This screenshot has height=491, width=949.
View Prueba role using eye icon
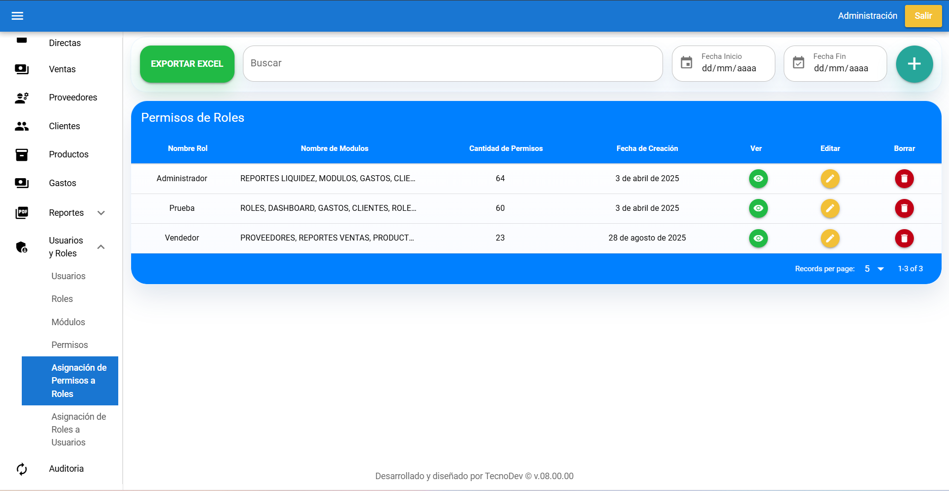tap(758, 208)
